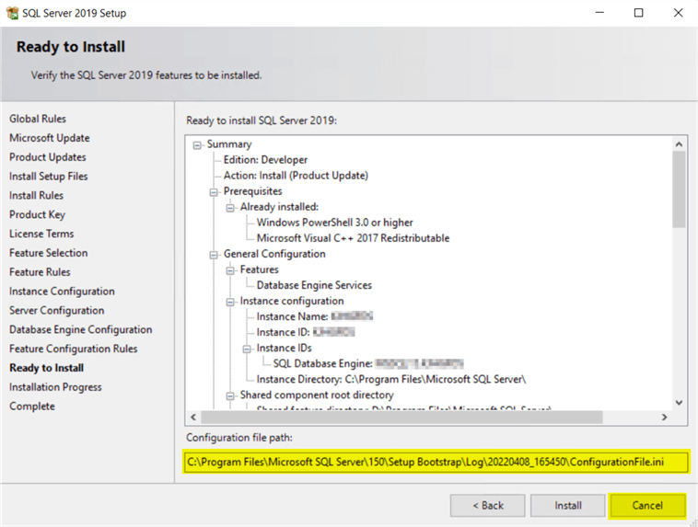This screenshot has height=527, width=698.
Task: Select the Installation Progress step
Action: coord(55,387)
